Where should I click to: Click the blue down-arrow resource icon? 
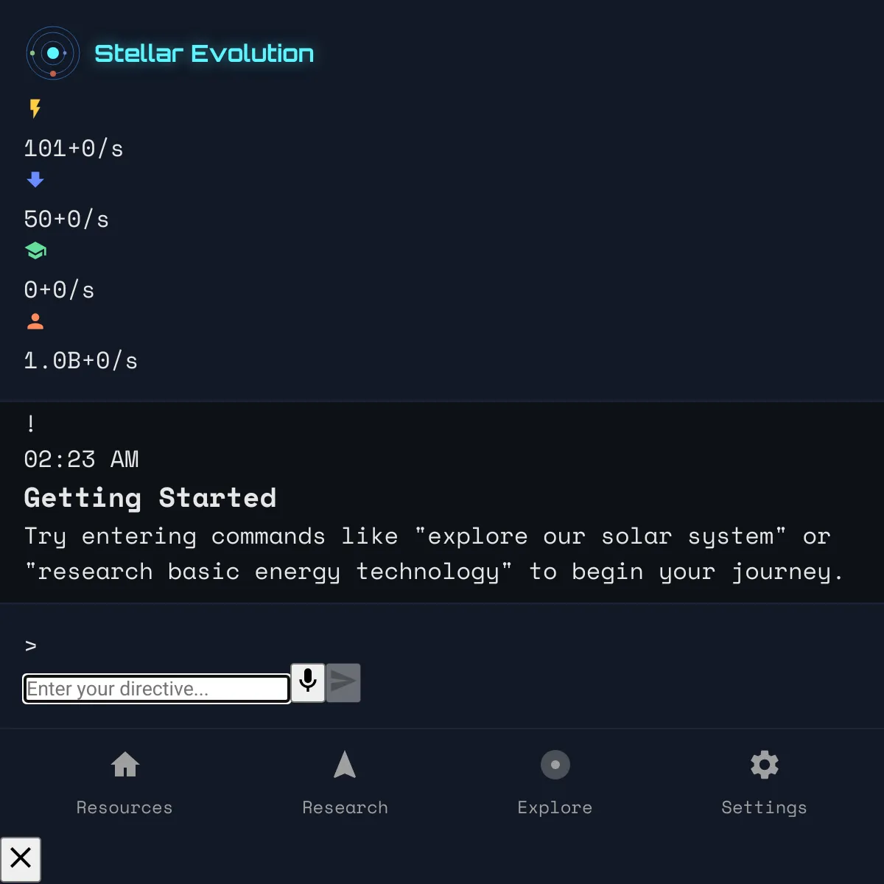point(35,179)
